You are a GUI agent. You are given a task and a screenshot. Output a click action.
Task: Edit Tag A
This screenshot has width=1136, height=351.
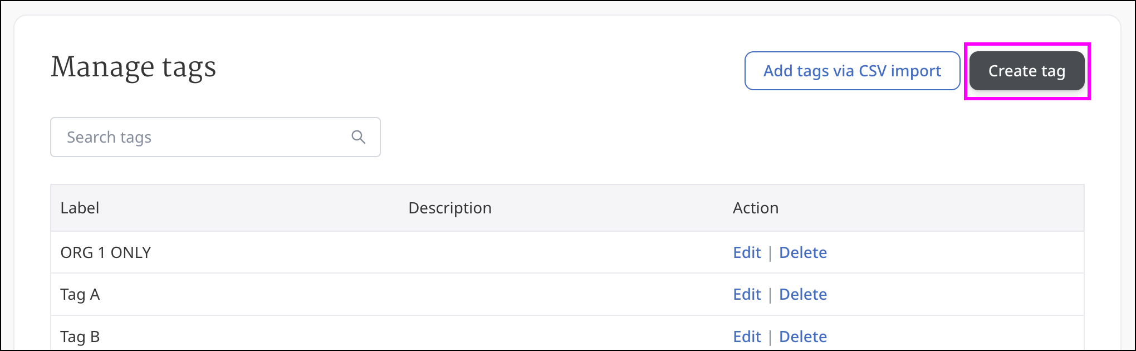[x=747, y=294]
